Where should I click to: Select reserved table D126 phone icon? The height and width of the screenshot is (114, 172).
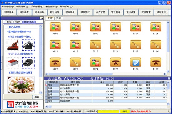click(136, 62)
